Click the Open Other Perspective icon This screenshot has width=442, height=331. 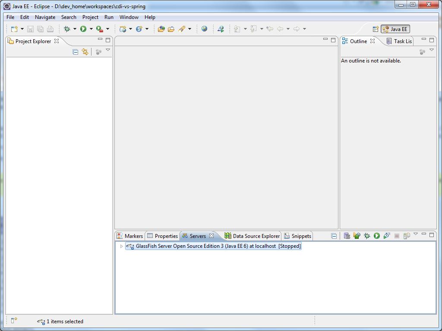point(375,29)
